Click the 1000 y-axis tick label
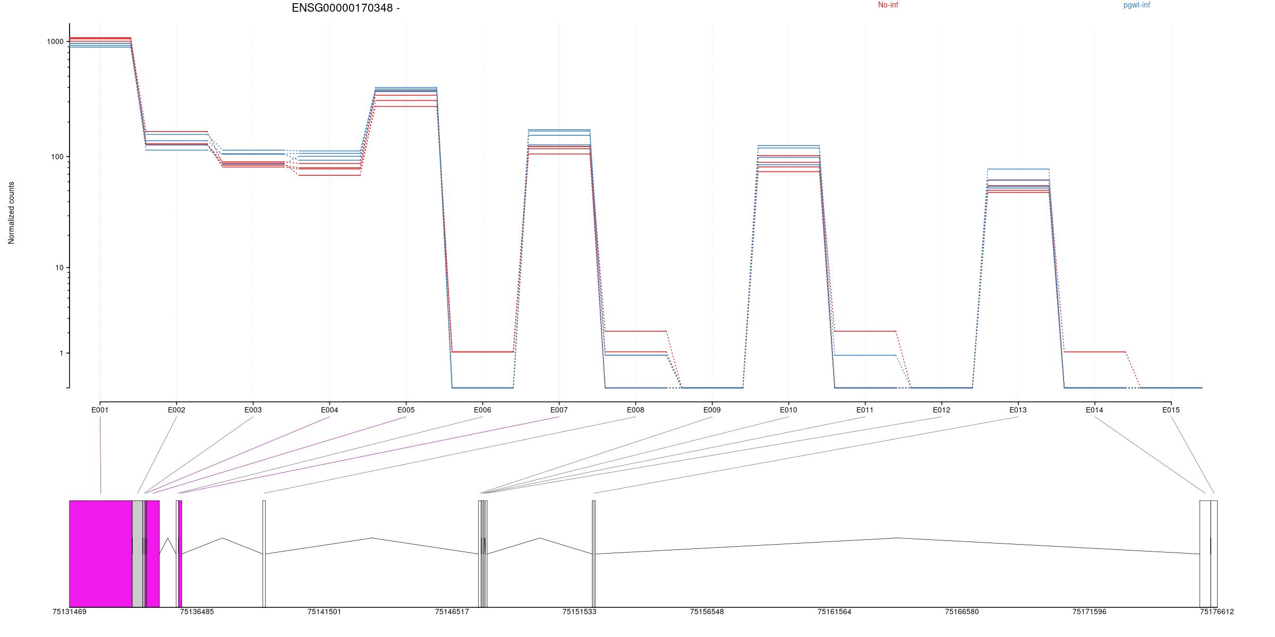This screenshot has width=1275, height=637. (x=55, y=41)
